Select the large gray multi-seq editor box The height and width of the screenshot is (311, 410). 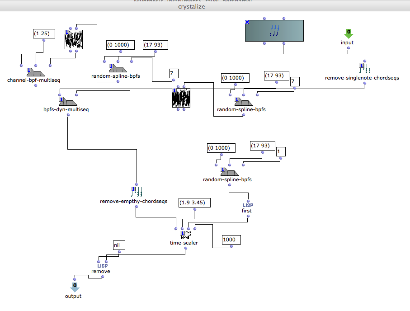pyautogui.click(x=274, y=31)
